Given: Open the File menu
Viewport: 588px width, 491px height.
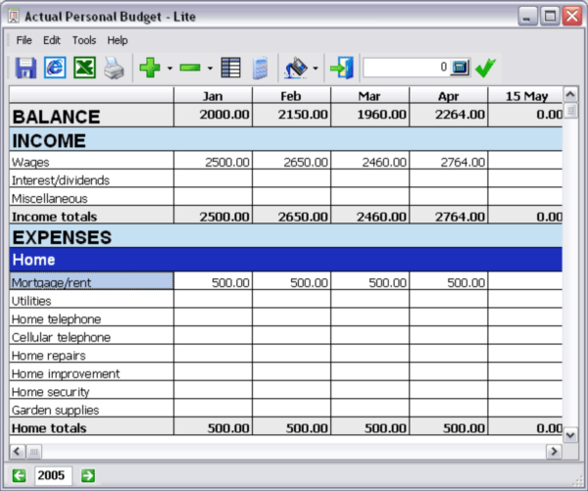Looking at the screenshot, I should pyautogui.click(x=24, y=40).
